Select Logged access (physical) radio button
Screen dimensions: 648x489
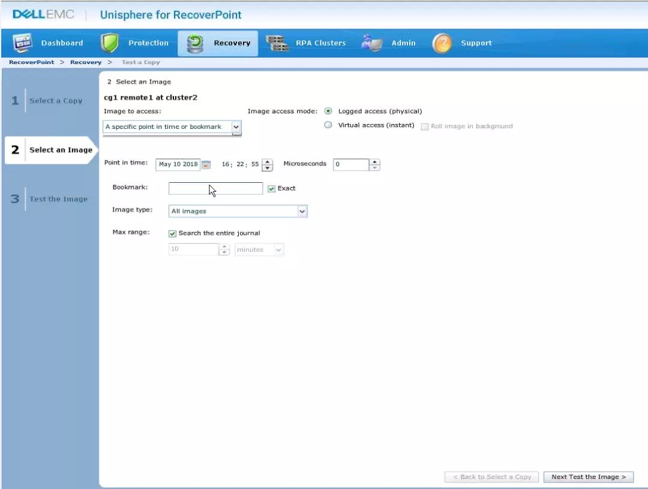(x=328, y=111)
